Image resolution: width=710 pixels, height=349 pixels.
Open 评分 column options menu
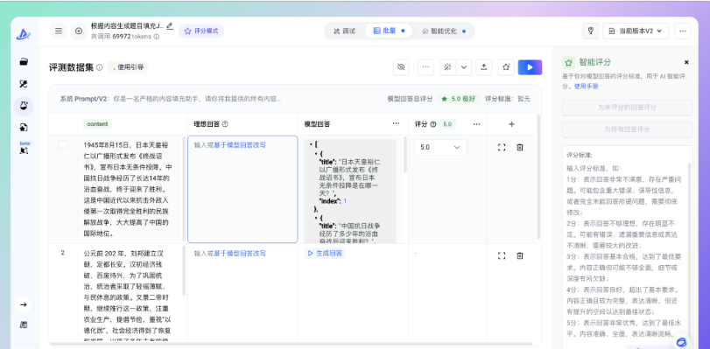[477, 123]
